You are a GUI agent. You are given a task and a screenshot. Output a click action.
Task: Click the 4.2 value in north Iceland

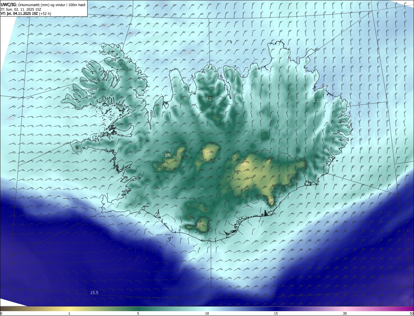click(x=209, y=99)
